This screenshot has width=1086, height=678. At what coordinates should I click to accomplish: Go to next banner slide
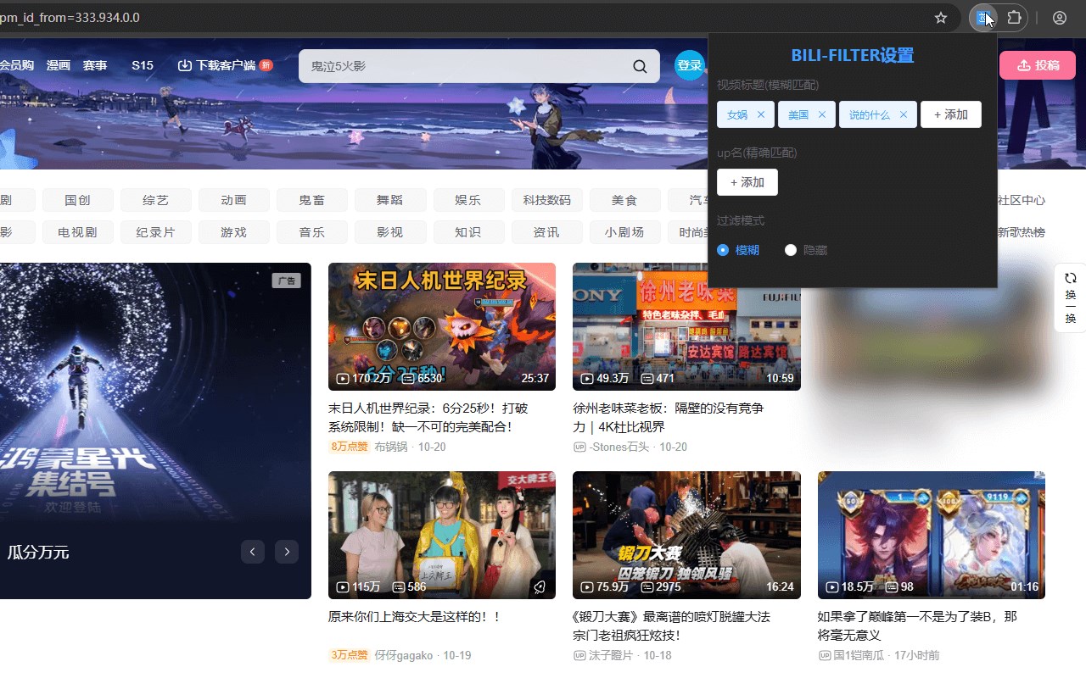pyautogui.click(x=287, y=552)
